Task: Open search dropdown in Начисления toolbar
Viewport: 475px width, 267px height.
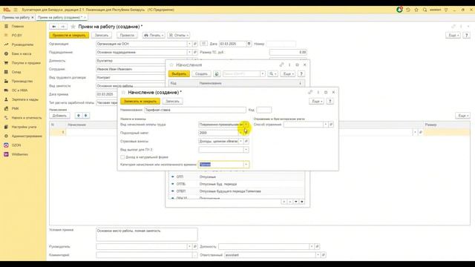Action: [x=272, y=74]
